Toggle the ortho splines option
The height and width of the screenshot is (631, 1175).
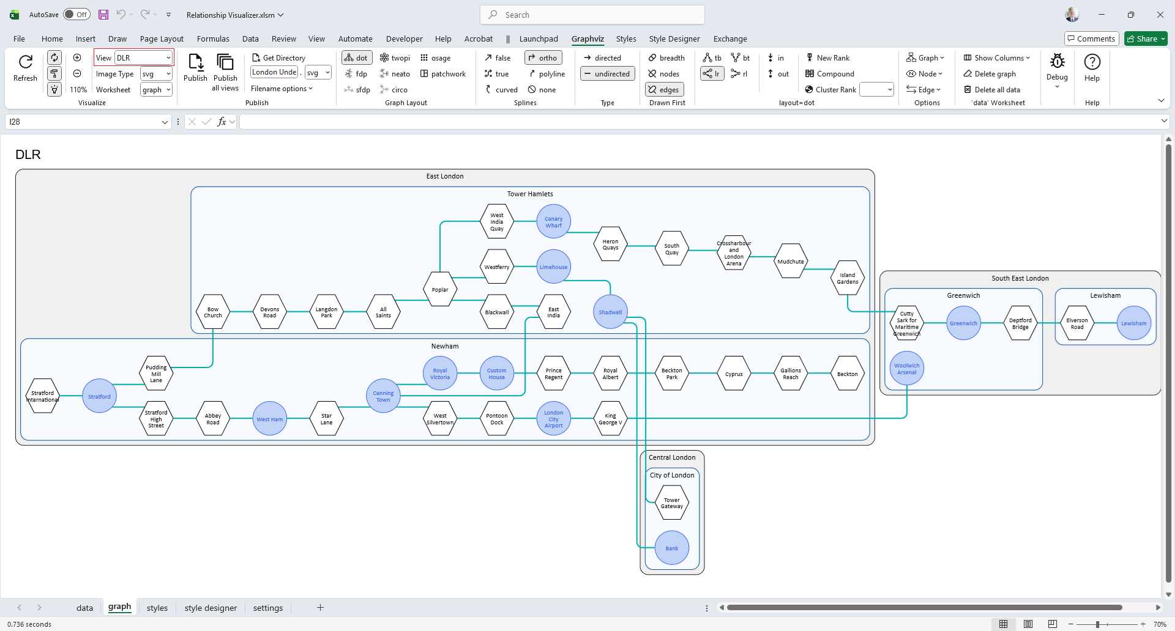pos(542,58)
